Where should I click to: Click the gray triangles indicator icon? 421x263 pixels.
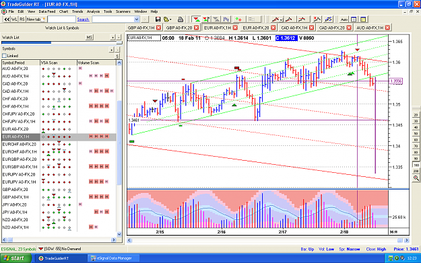(x=216, y=20)
